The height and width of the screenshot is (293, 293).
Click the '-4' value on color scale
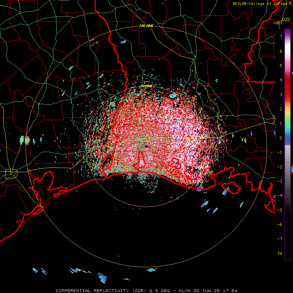click(280, 195)
